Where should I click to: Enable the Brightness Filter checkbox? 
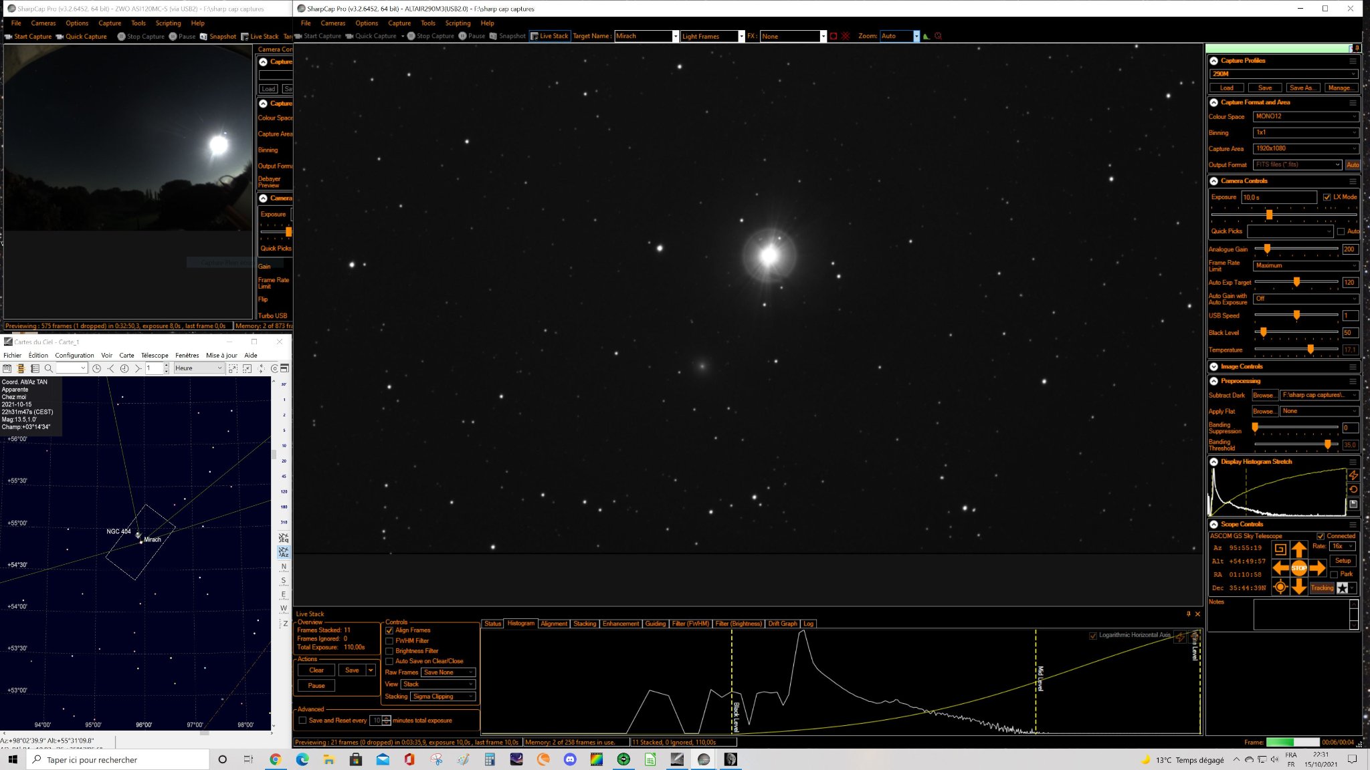click(389, 651)
